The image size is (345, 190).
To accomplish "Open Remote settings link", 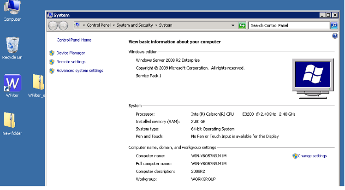I will 71,62.
